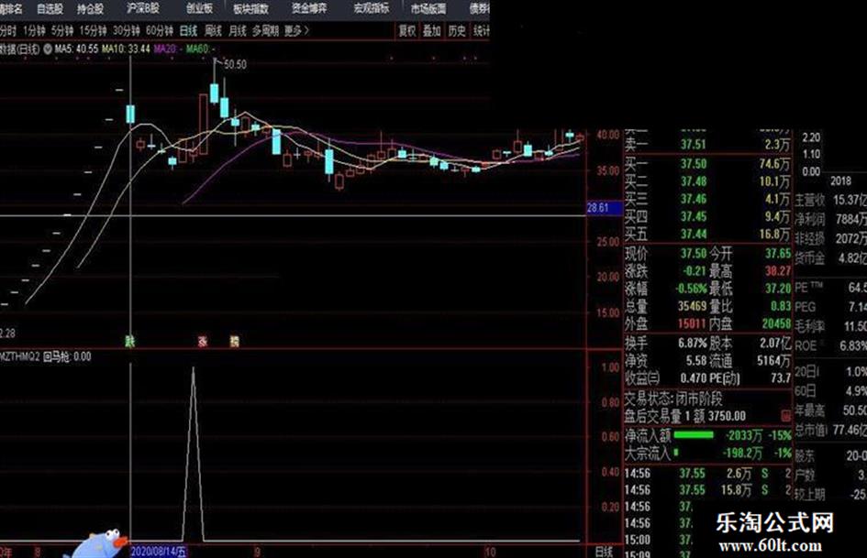The width and height of the screenshot is (867, 558).
Task: Click the purple MA20 indicator label
Action: (x=168, y=49)
